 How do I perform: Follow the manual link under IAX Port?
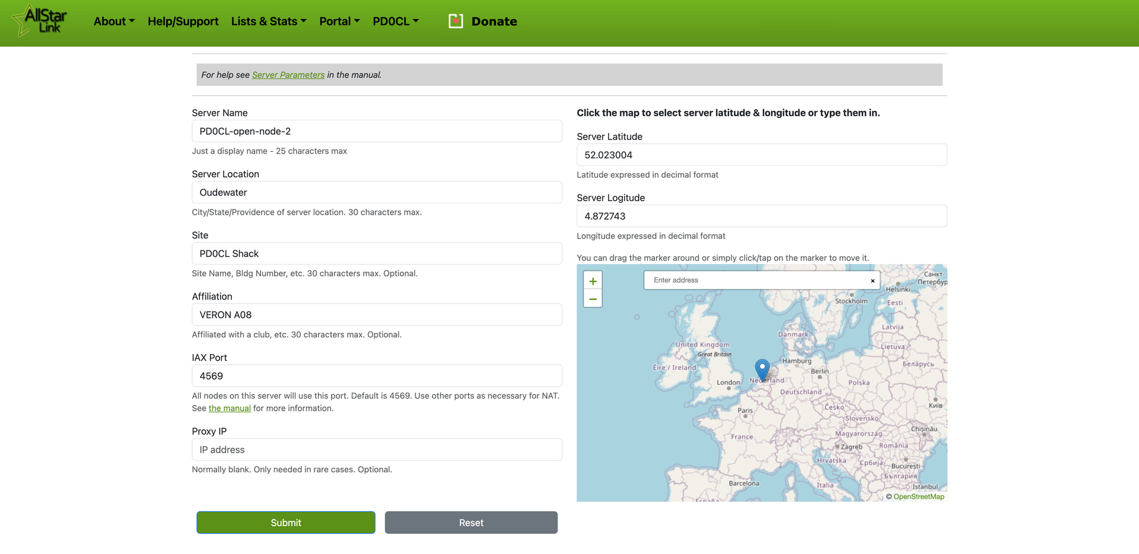(230, 408)
